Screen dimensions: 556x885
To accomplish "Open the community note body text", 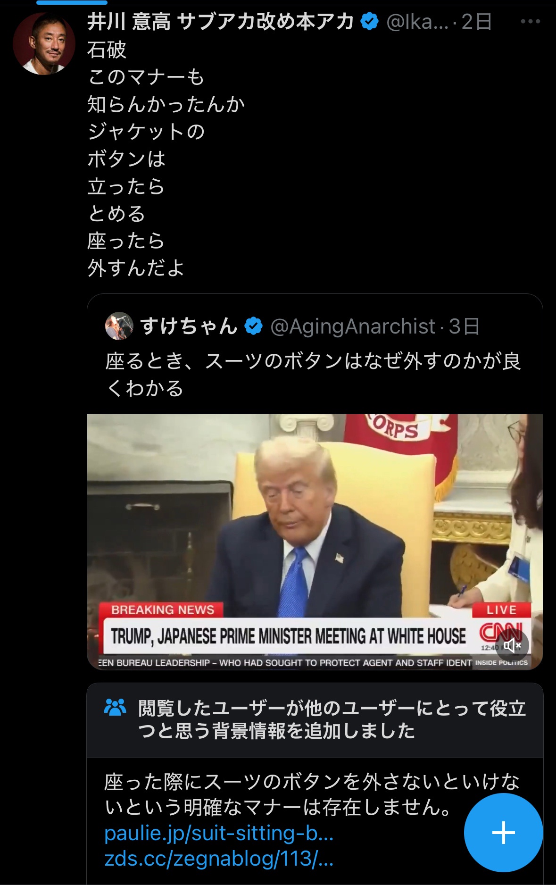I will (x=312, y=795).
